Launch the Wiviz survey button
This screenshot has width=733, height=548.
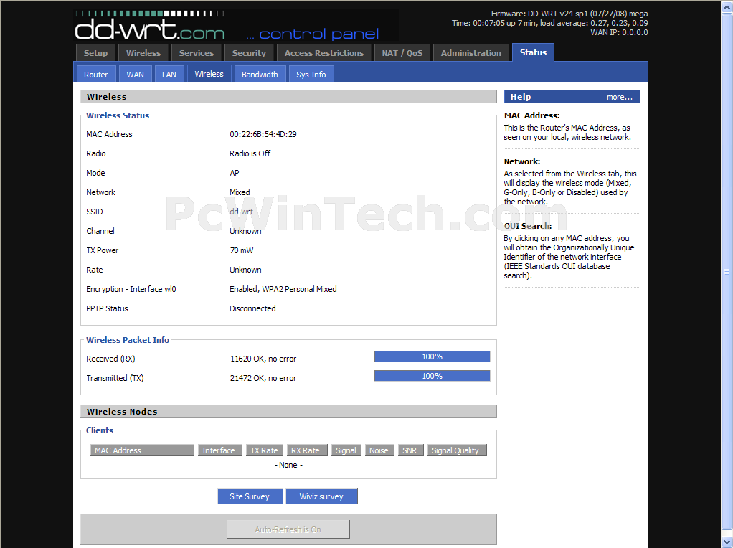(321, 496)
